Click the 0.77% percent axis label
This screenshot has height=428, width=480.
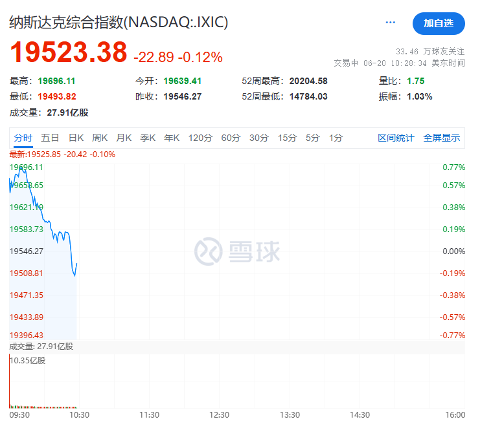[x=453, y=167]
